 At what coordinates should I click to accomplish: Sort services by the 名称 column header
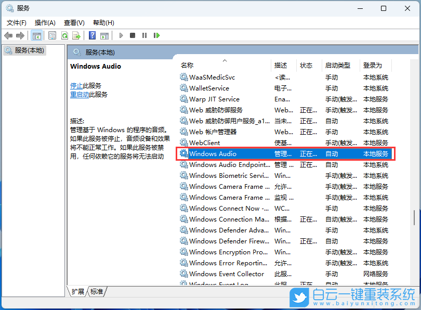click(187, 65)
